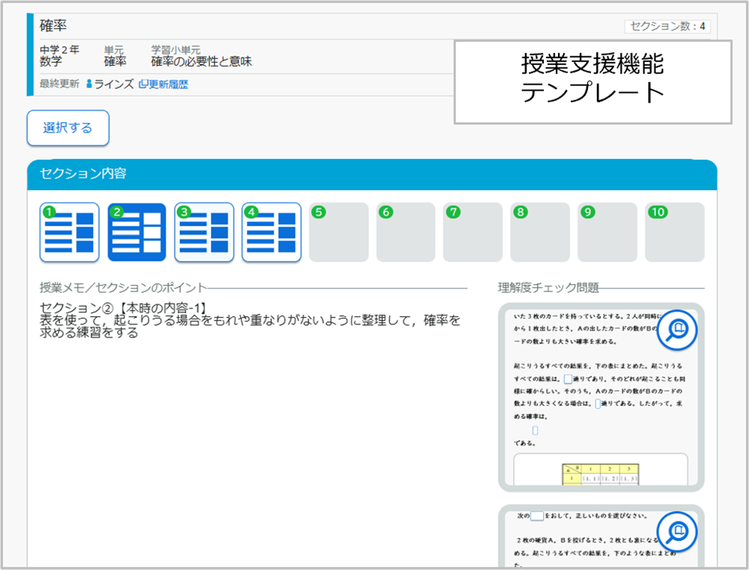This screenshot has height=570, width=749.
Task: Click the magnifier on second check problem
Action: [x=677, y=532]
